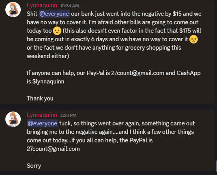Viewport: 217px width, 175px height.
Task: Click the sad face emoji after 'today too'
Action: pos(57,31)
